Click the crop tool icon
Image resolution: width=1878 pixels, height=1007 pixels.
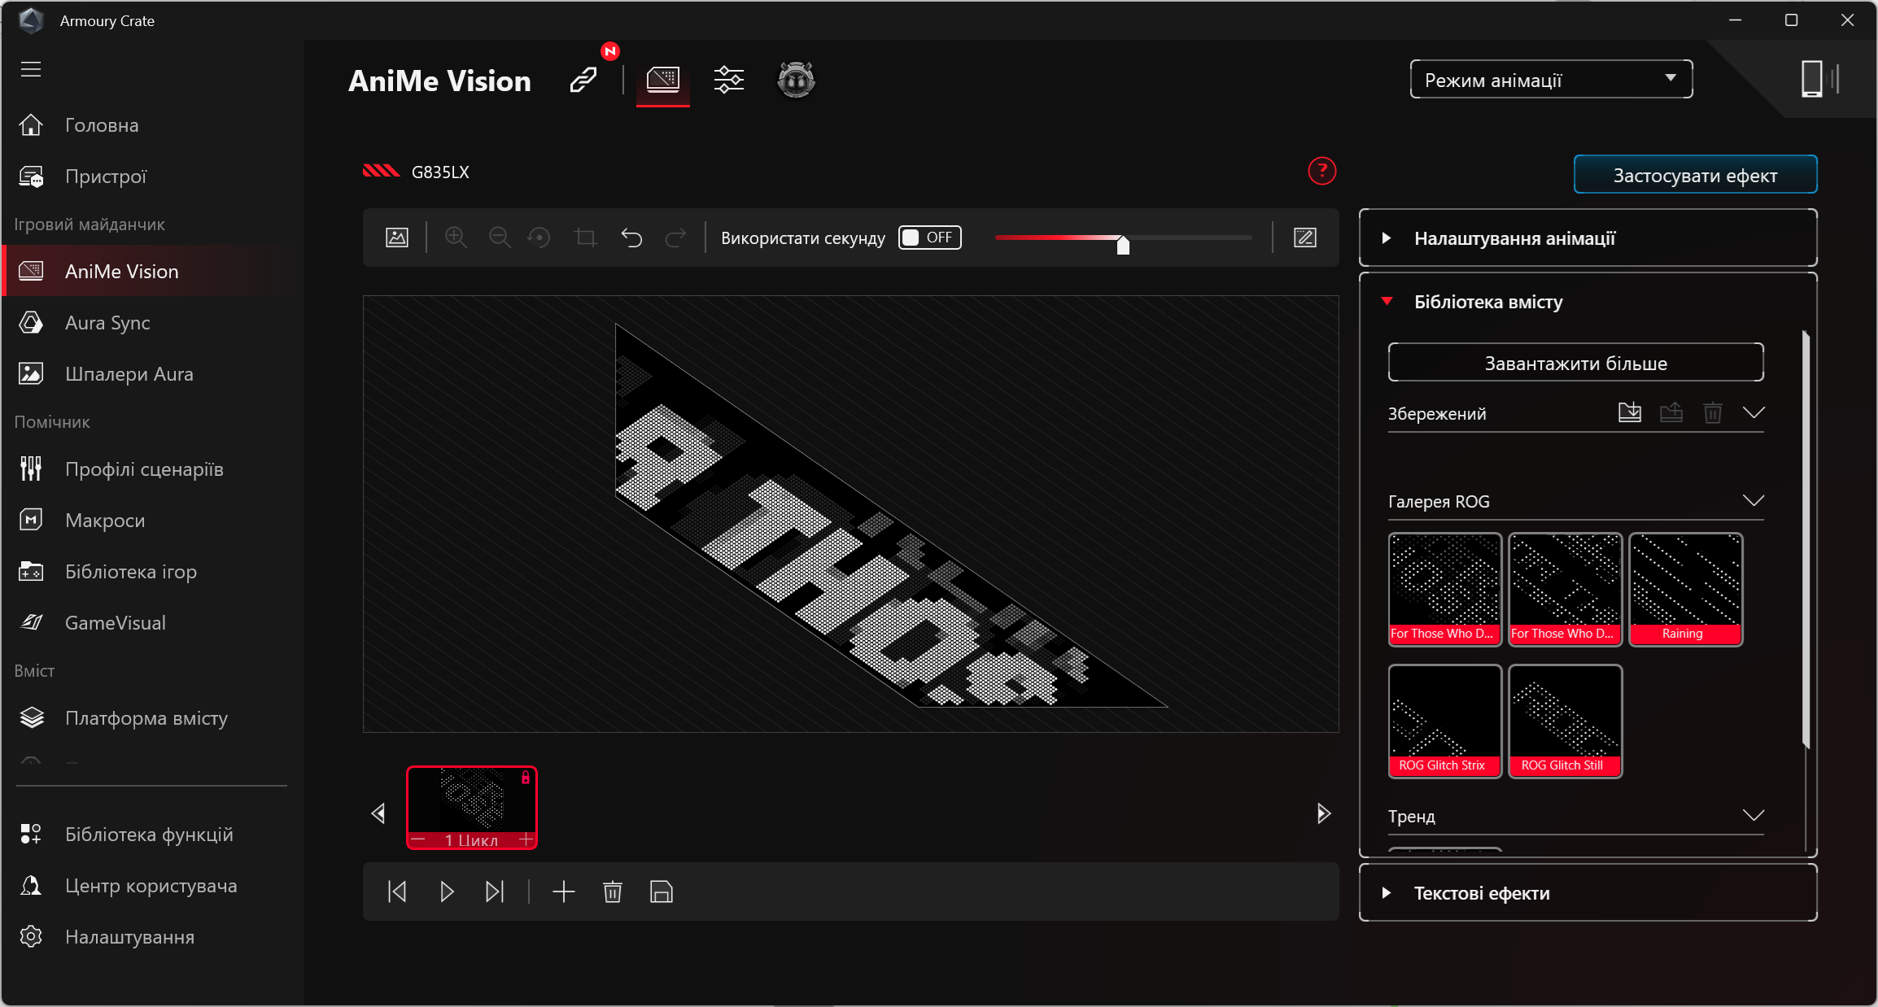(x=585, y=238)
